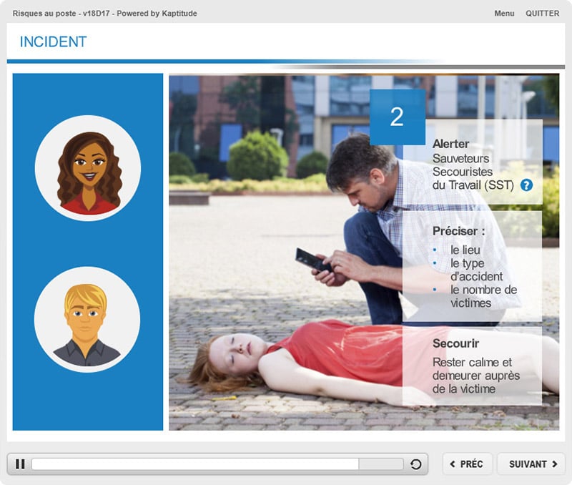Click the replay circular arrow icon

tap(416, 464)
